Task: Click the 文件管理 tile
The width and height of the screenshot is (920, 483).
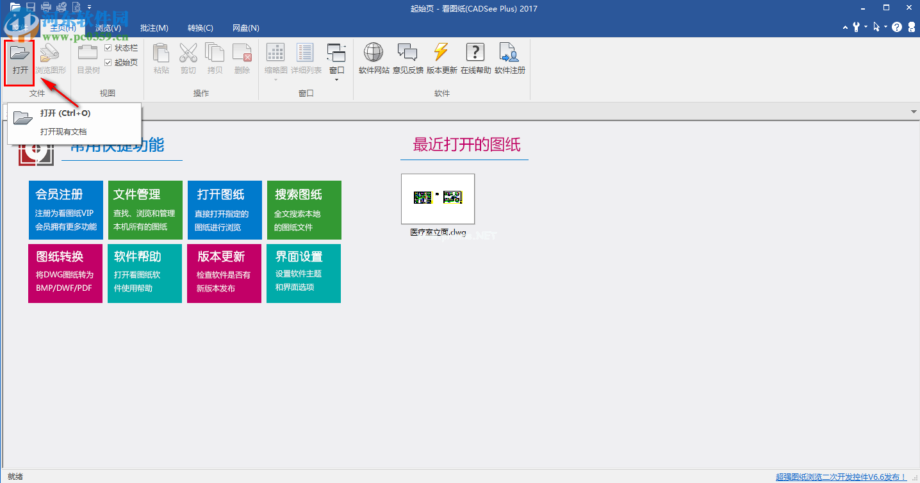Action: point(145,210)
